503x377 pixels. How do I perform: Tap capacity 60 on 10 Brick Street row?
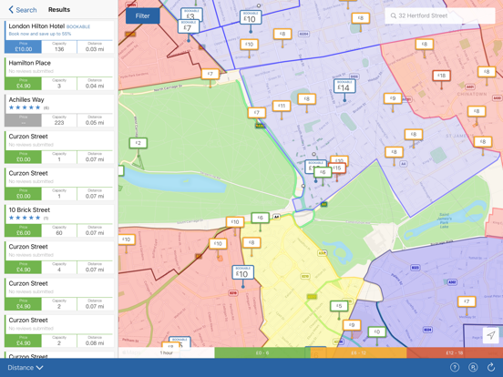tap(59, 230)
